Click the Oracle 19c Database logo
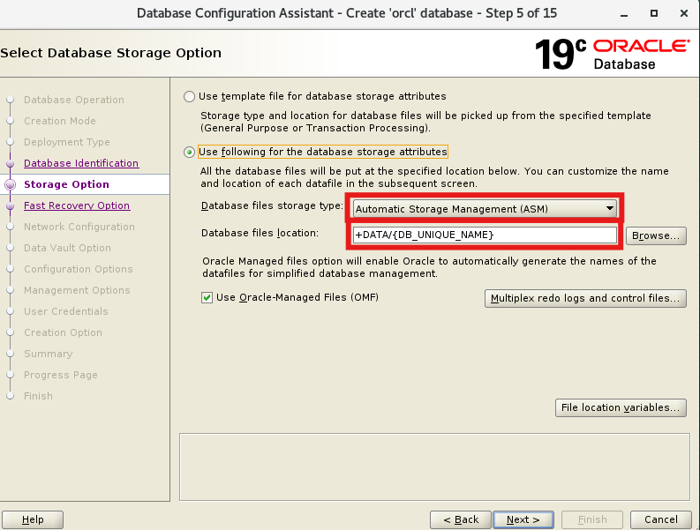700x530 pixels. pos(612,54)
